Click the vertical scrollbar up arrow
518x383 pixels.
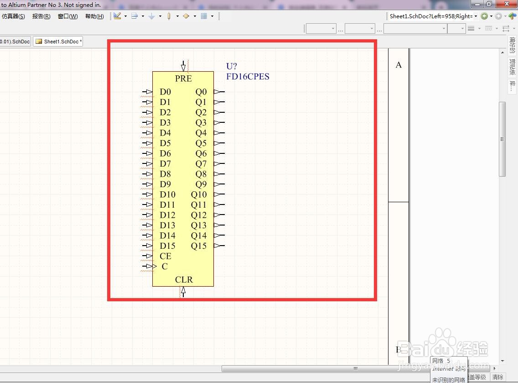pyautogui.click(x=502, y=52)
